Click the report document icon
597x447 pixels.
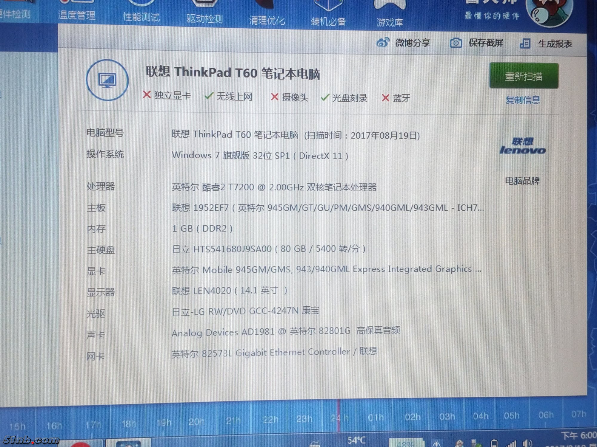(x=525, y=44)
